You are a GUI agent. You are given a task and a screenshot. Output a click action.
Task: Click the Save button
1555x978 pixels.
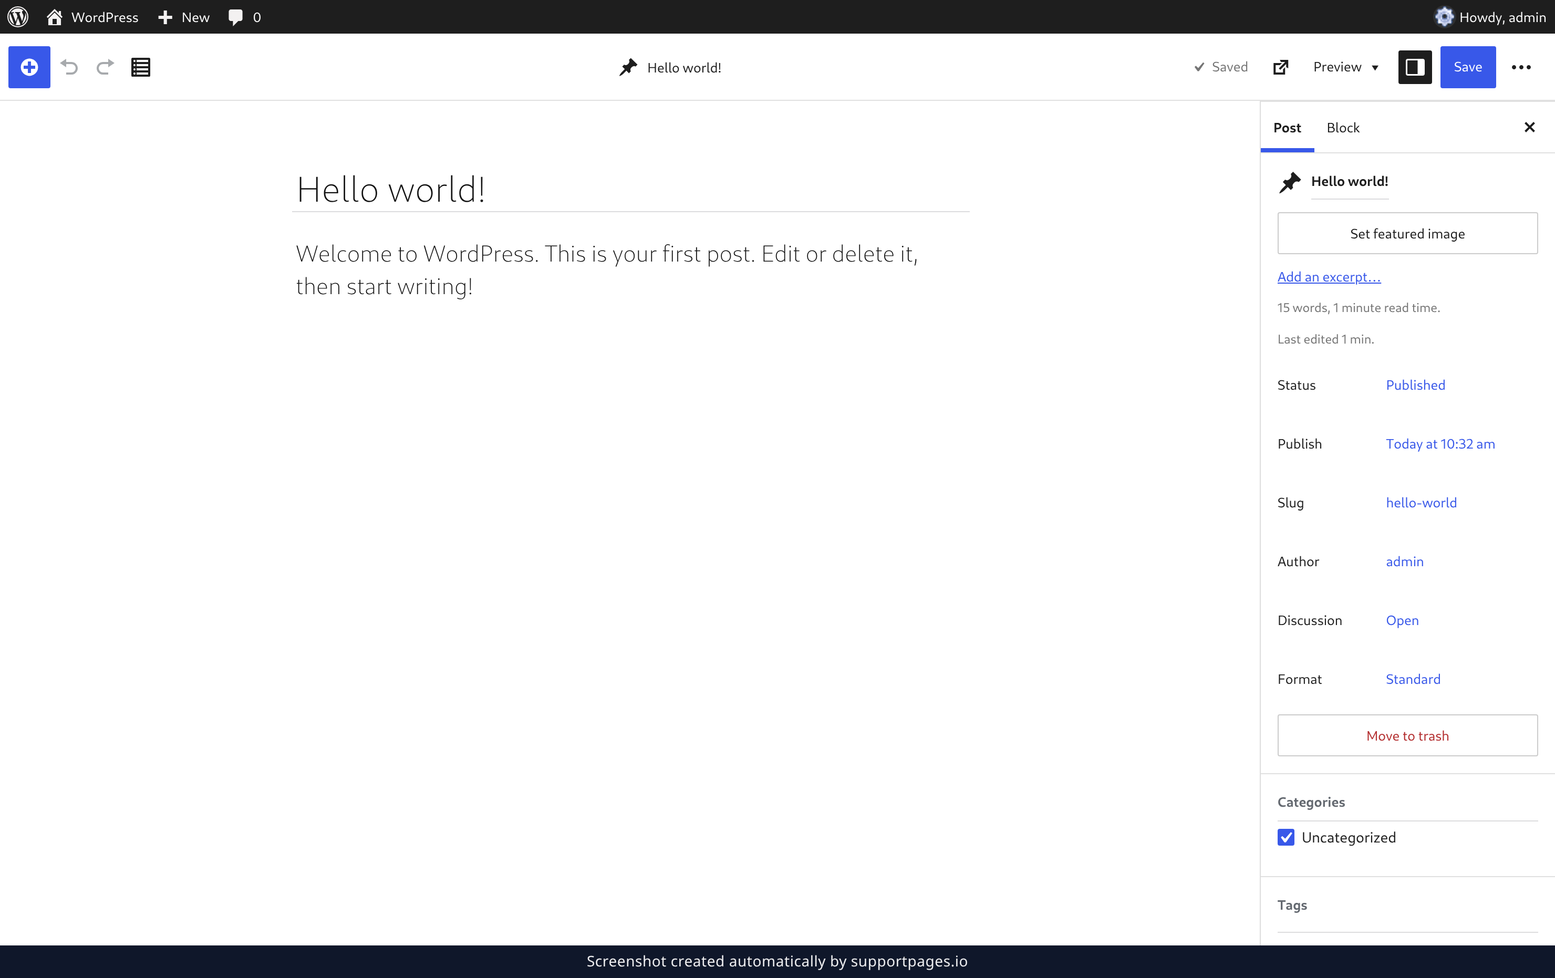(1468, 67)
